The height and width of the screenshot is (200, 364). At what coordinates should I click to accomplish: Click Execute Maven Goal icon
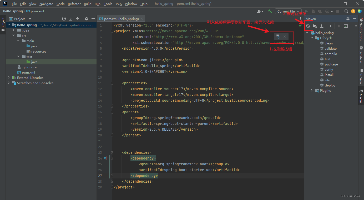(x=346, y=26)
